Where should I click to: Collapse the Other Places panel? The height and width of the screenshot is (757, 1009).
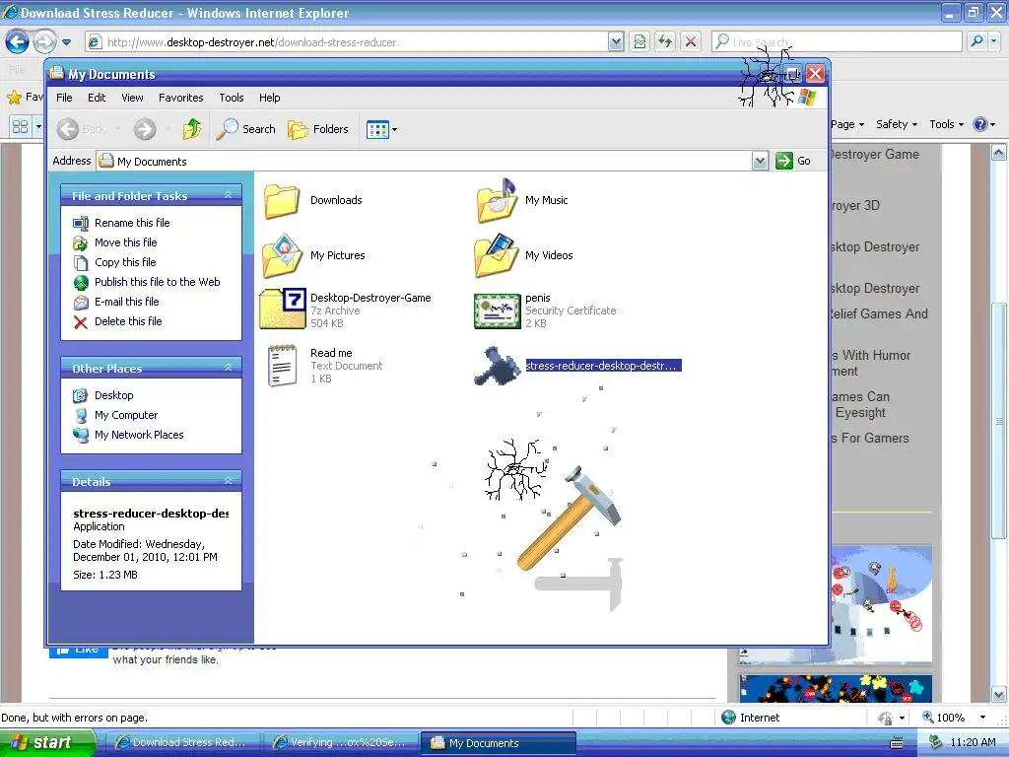pyautogui.click(x=228, y=368)
